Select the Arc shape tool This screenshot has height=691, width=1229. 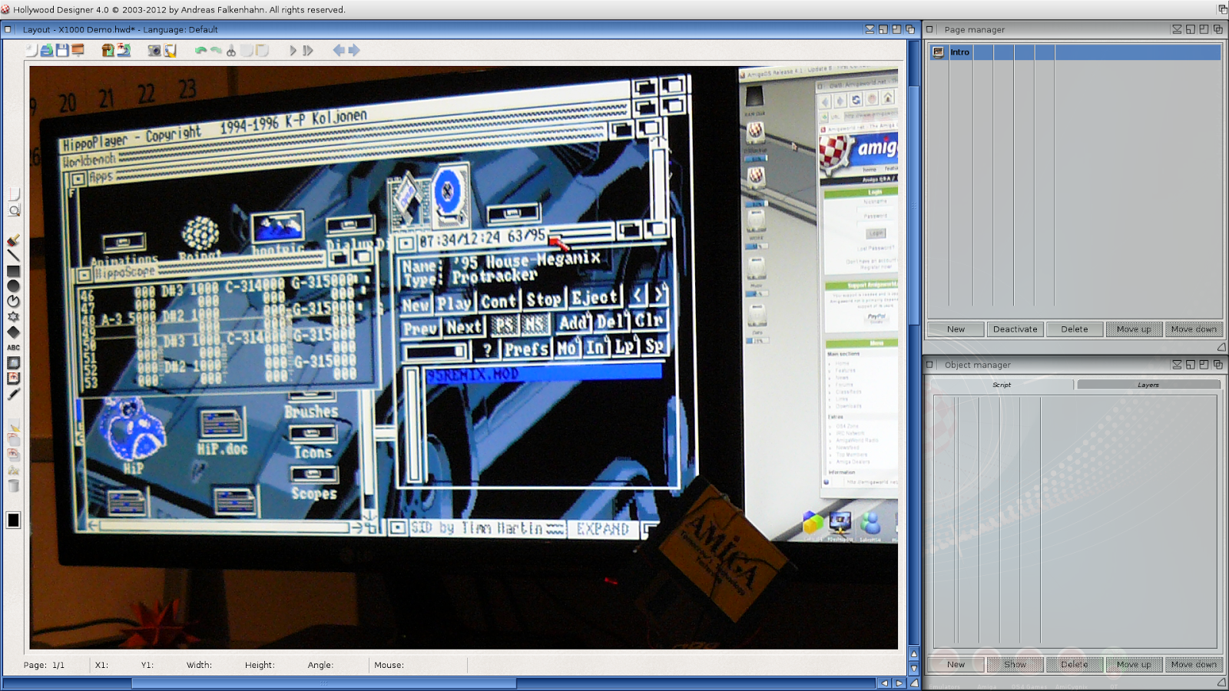[13, 302]
